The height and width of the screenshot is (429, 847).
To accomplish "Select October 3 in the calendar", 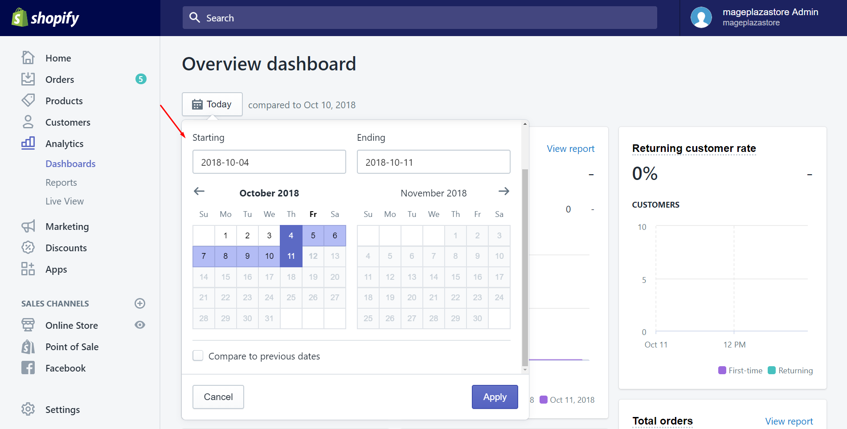I will (x=269, y=235).
